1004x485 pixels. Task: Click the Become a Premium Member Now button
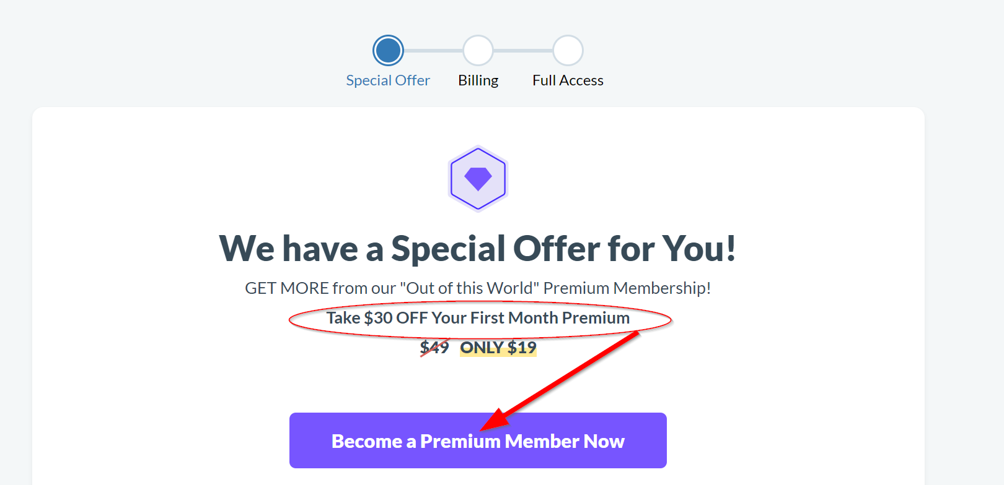[478, 440]
